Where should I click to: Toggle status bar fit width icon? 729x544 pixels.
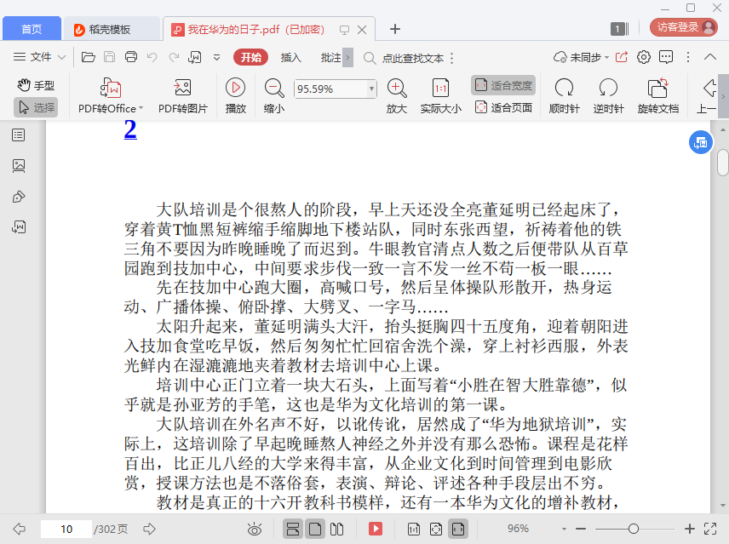[458, 529]
